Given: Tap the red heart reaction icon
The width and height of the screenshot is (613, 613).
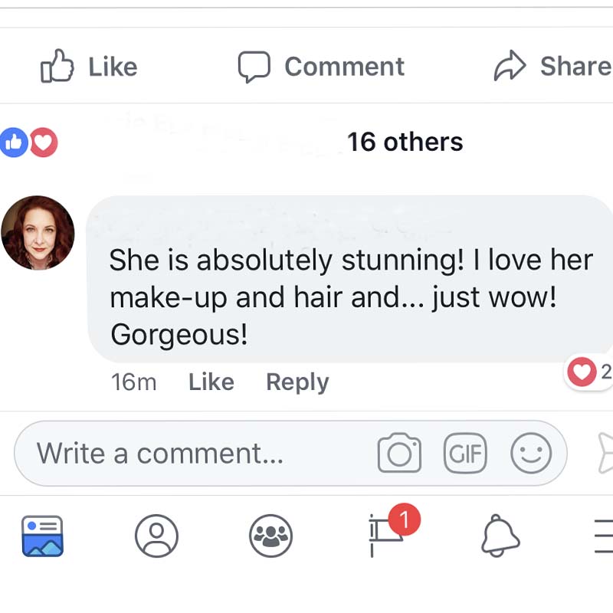Looking at the screenshot, I should pyautogui.click(x=43, y=143).
